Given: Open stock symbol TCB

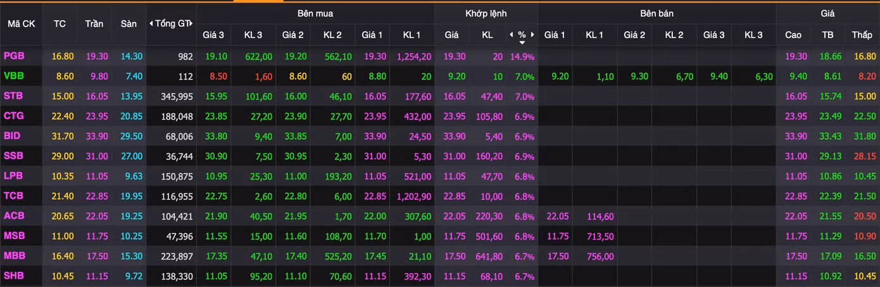Looking at the screenshot, I should click(14, 197).
